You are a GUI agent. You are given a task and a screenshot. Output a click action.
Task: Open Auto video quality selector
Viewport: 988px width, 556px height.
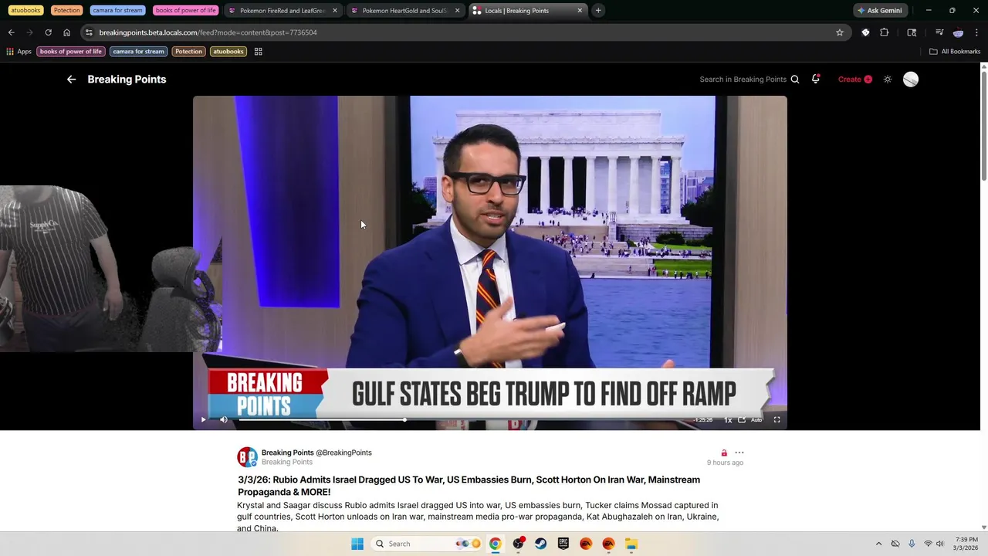[x=756, y=419]
